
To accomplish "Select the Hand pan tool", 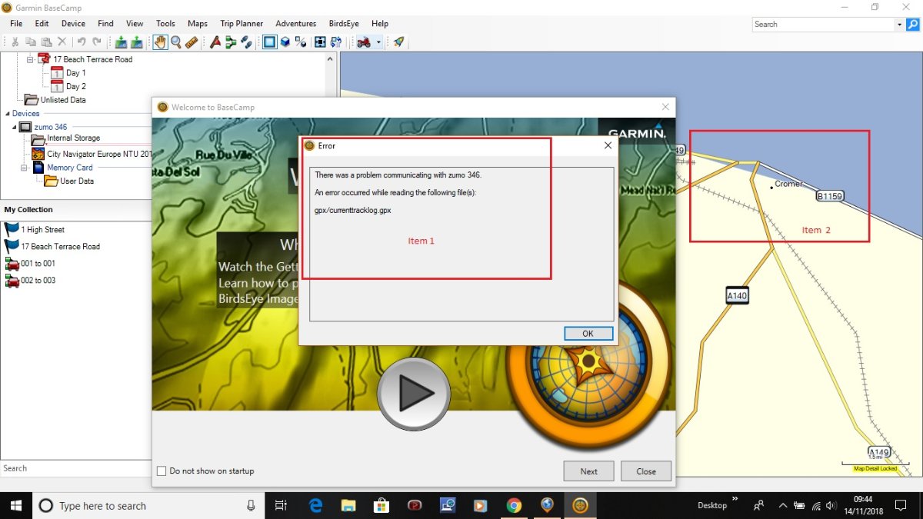I will coord(160,42).
